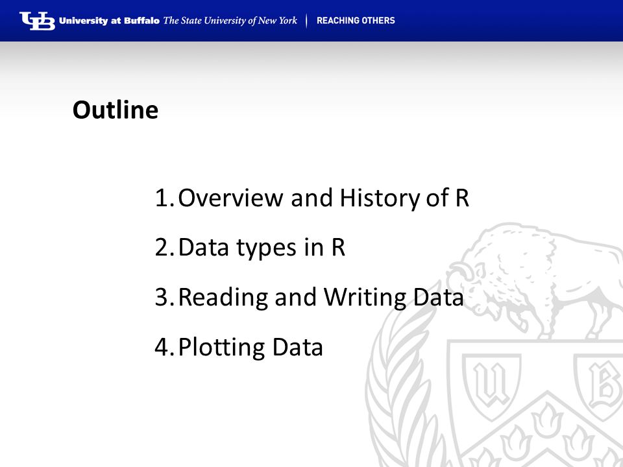Screen dimensions: 623x467
Task: Click the blue header banner
Action: 311,21
